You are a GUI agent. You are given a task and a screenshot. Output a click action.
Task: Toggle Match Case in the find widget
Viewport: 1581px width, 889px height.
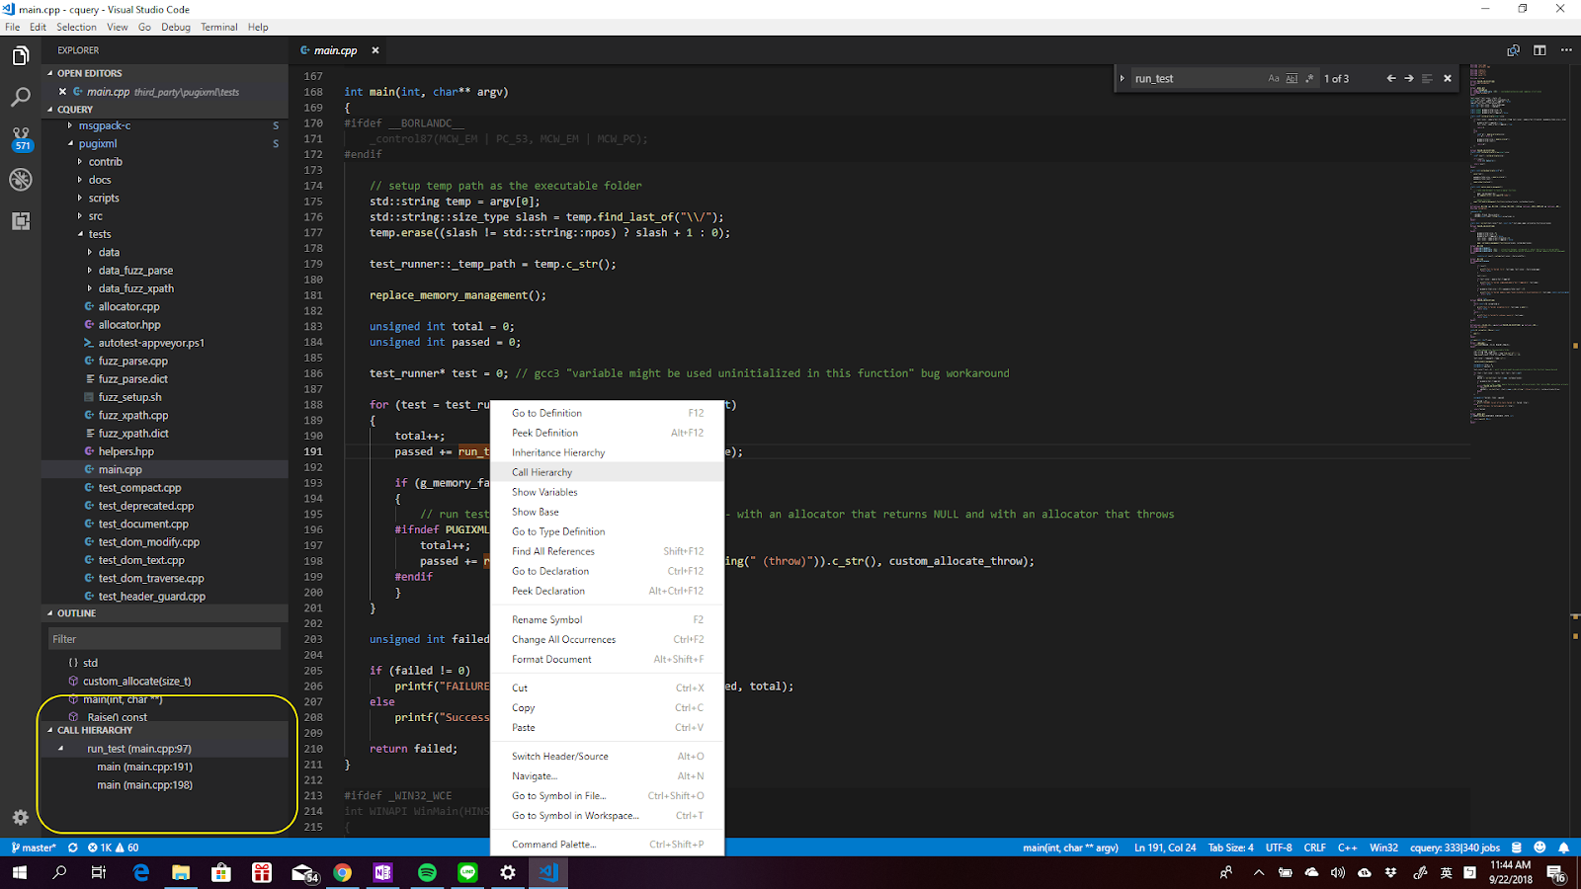click(x=1274, y=78)
